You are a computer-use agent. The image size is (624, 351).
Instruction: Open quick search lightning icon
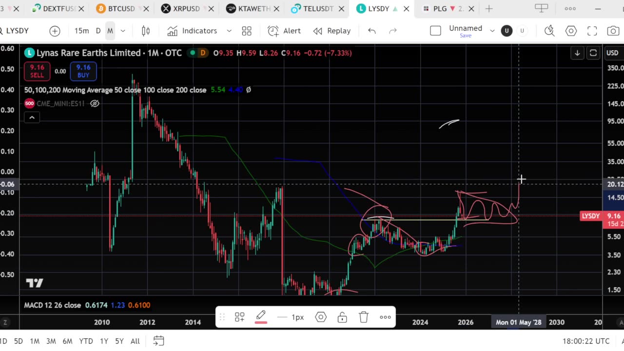click(x=549, y=31)
